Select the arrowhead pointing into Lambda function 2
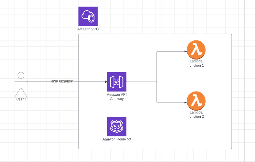The width and height of the screenshot is (255, 162). 186,103
